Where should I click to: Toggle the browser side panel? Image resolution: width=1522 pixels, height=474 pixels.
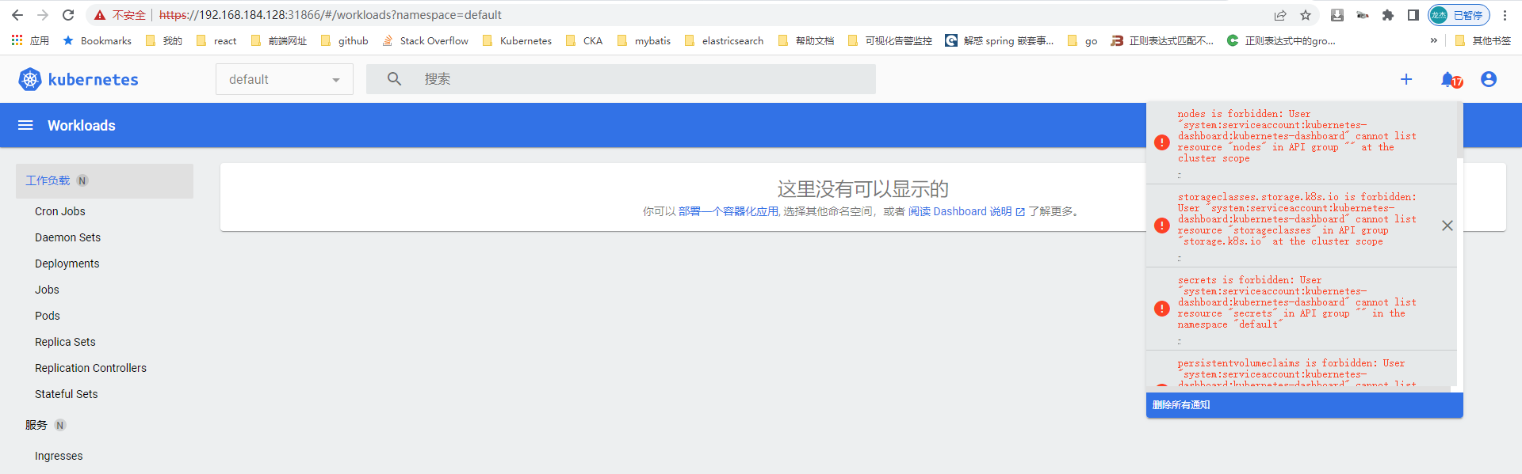(1413, 15)
